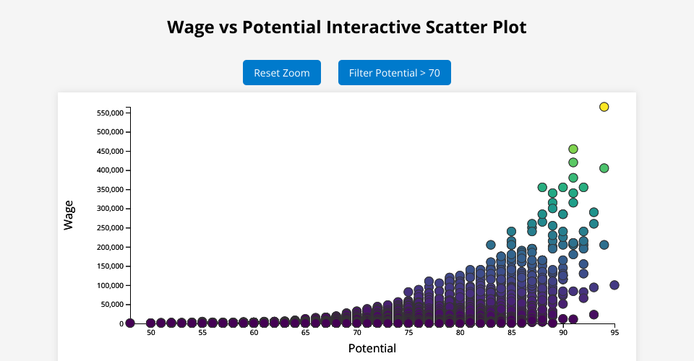694x361 pixels.
Task: Click the lowest dark point at potential 93
Action: point(594,315)
